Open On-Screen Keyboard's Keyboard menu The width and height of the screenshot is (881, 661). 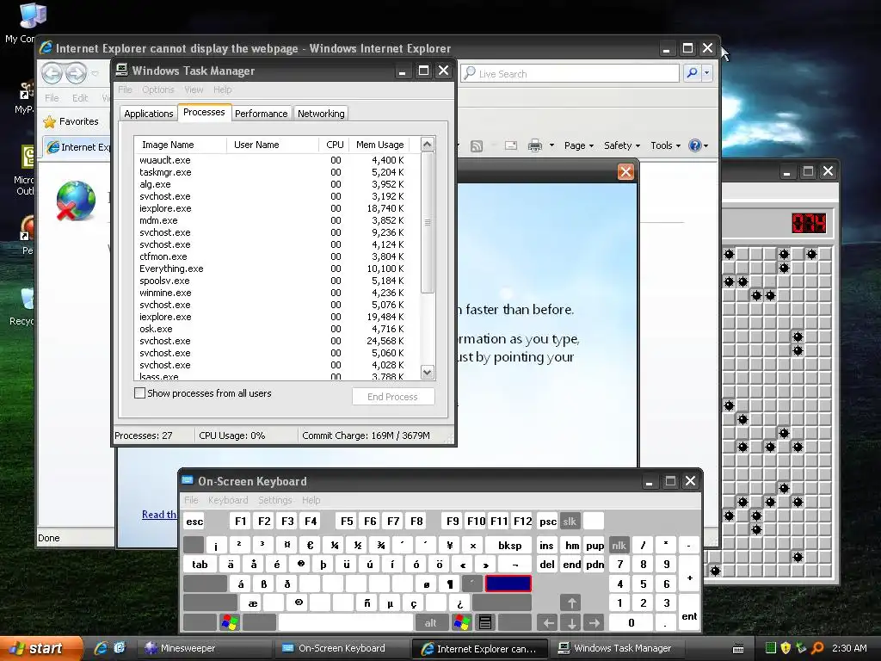[227, 500]
